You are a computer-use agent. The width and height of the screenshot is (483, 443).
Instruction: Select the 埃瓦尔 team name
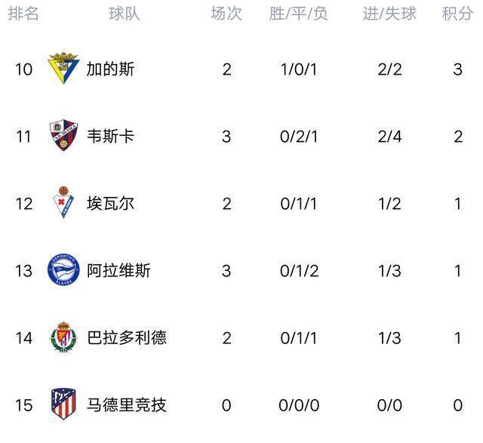(110, 204)
